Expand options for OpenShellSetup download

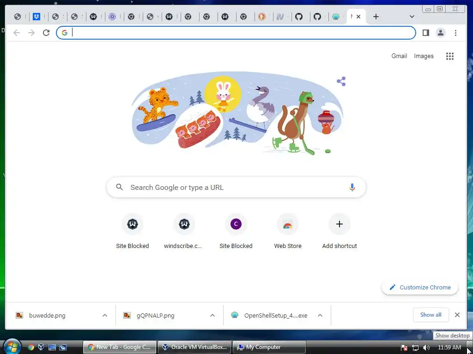(320, 315)
